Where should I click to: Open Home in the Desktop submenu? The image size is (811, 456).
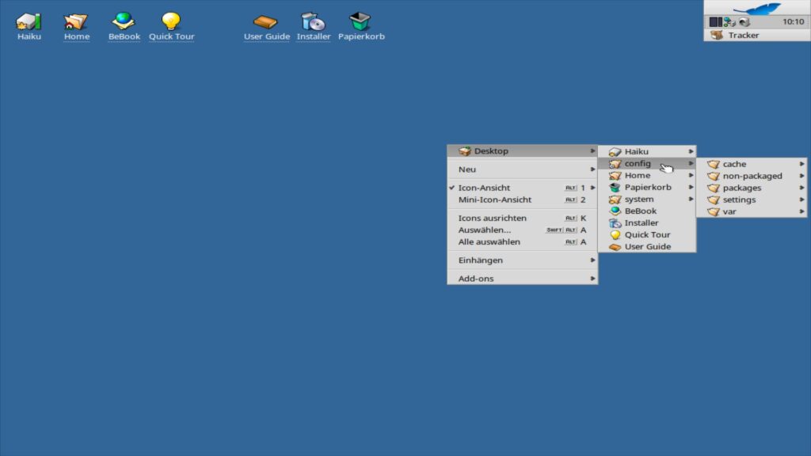(647, 175)
